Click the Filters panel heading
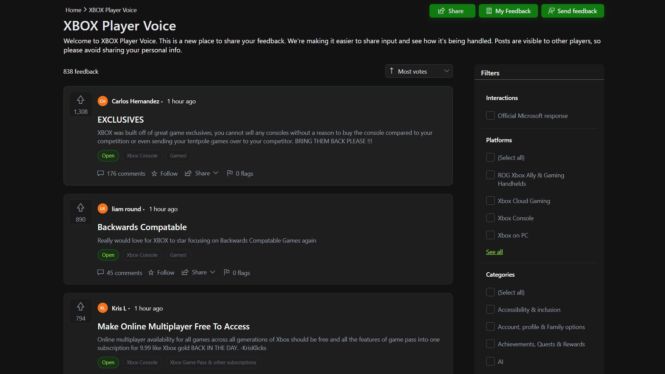The image size is (665, 374). [x=490, y=73]
